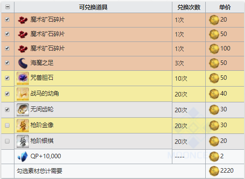Image resolution: width=245 pixels, height=179 pixels.
Task: Open the 咒兽胆石 item link
Action: [42, 78]
